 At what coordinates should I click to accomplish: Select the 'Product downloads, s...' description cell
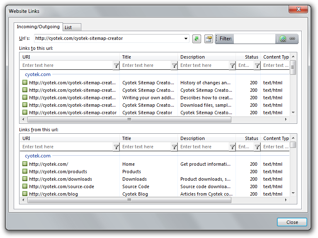(x=205, y=179)
